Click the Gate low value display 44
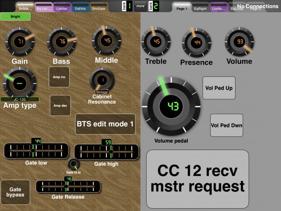Viewport: 281px width, 211px height. click(37, 141)
